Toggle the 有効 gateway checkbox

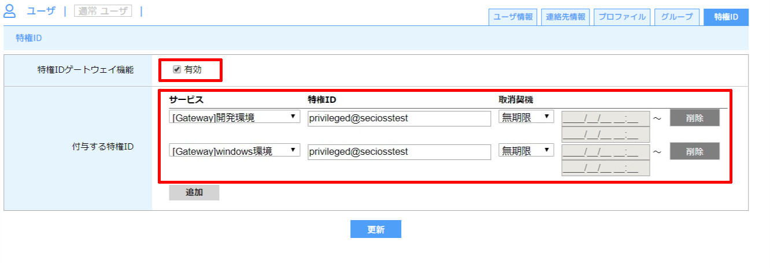point(177,70)
